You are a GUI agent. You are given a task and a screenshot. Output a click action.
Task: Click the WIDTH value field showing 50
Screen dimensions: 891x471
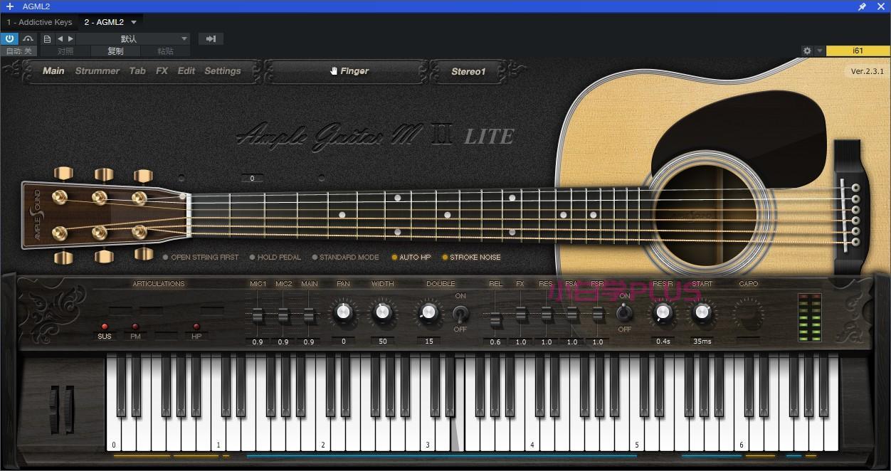coord(382,342)
